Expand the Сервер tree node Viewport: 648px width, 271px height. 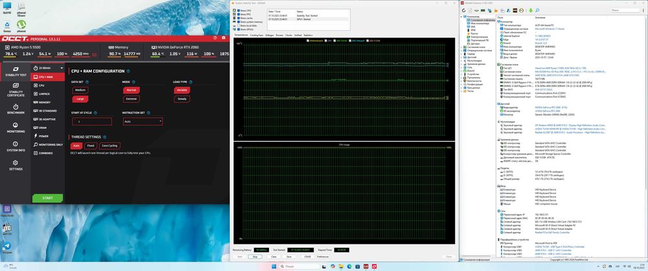tap(462, 54)
